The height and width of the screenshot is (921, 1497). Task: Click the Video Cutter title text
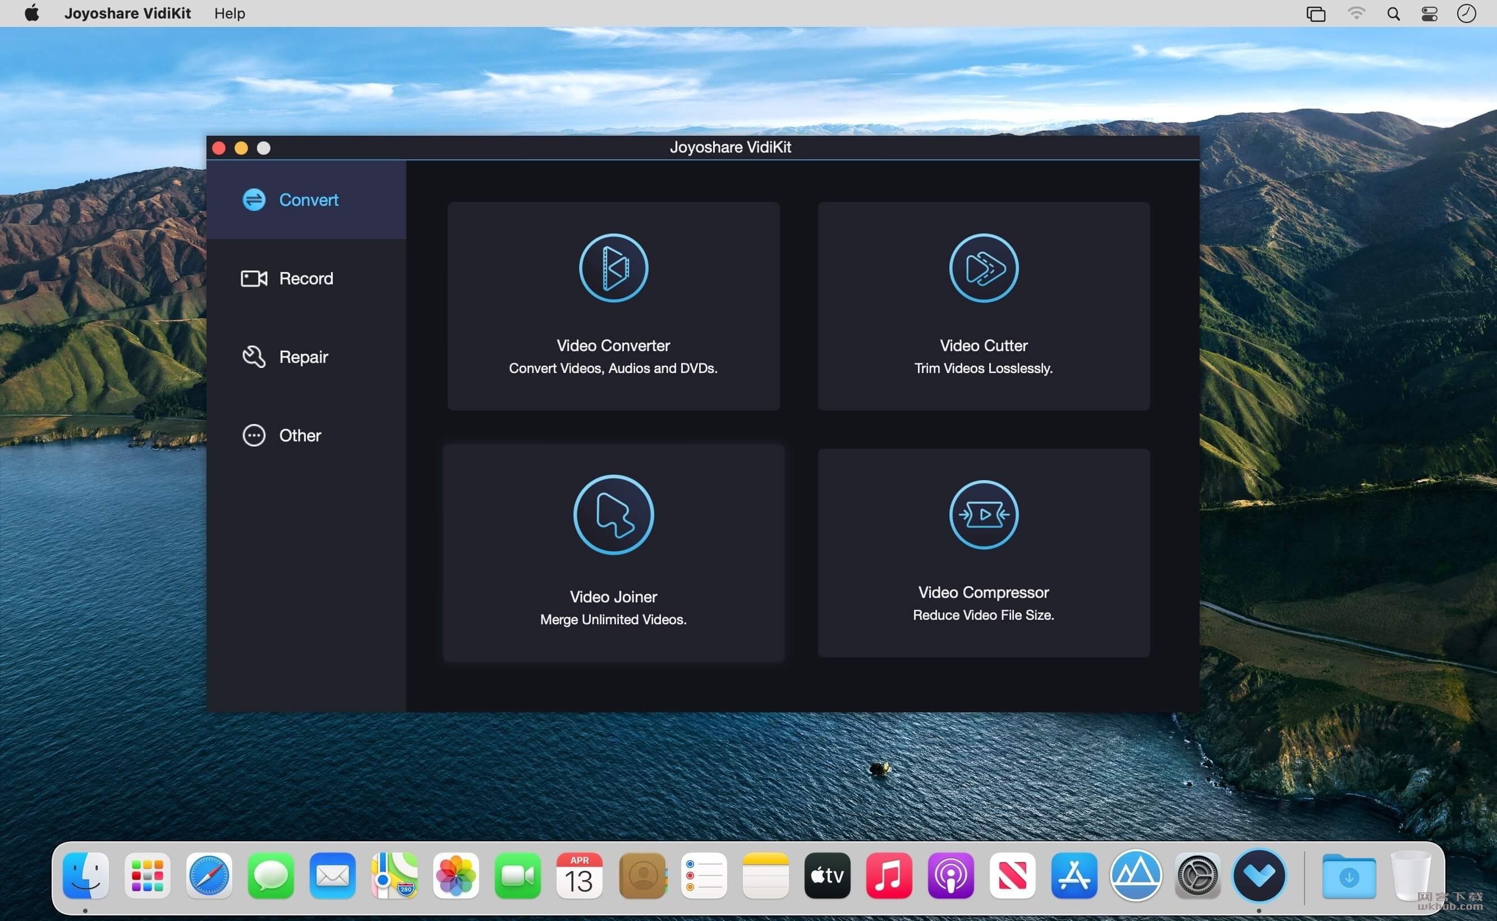tap(984, 346)
